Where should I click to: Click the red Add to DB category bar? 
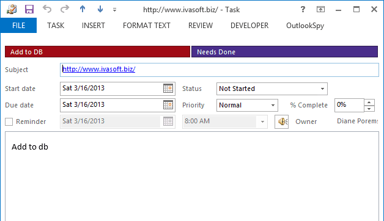pos(97,51)
